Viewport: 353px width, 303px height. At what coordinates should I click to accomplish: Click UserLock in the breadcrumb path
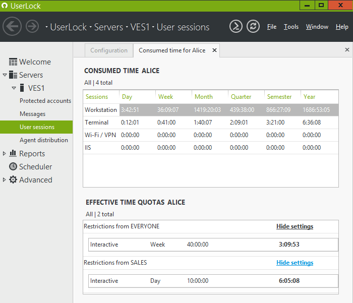(69, 27)
